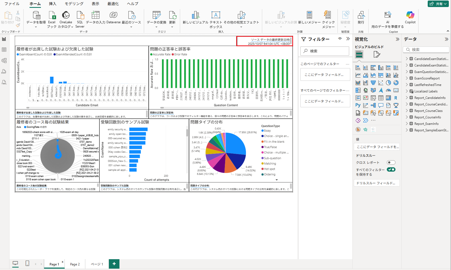451x270 pixels.
Task: Open the Copilot pane
Action: (410, 18)
